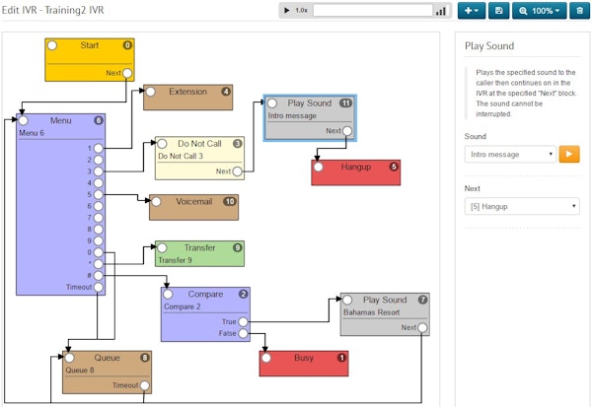Click the Menu block's Timeout output connector

(x=99, y=287)
